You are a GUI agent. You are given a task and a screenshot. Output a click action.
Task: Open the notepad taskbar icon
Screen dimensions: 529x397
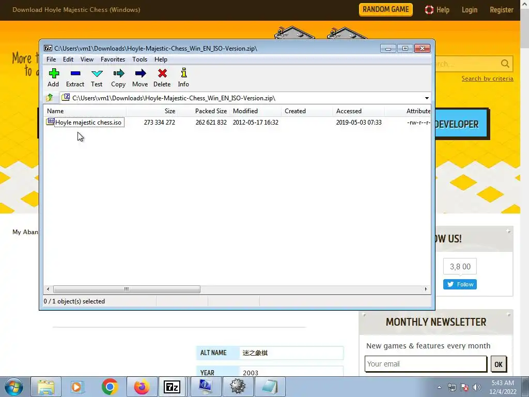270,387
